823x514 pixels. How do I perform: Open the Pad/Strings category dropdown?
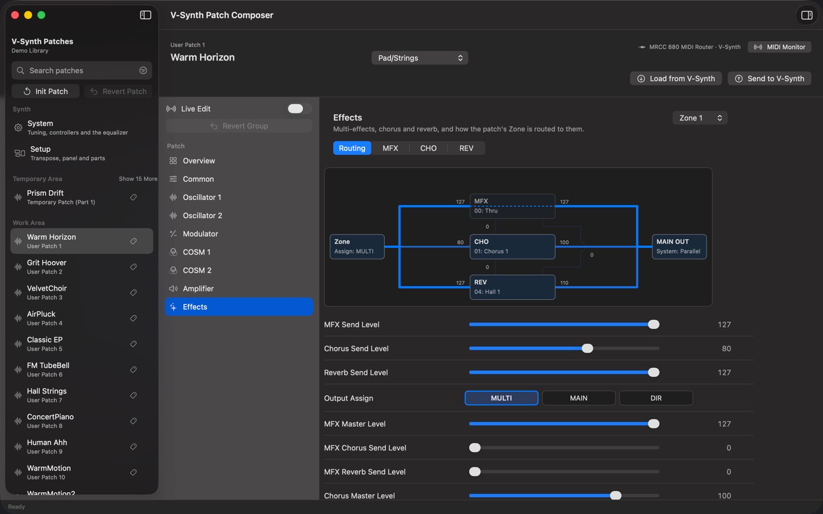(x=420, y=58)
